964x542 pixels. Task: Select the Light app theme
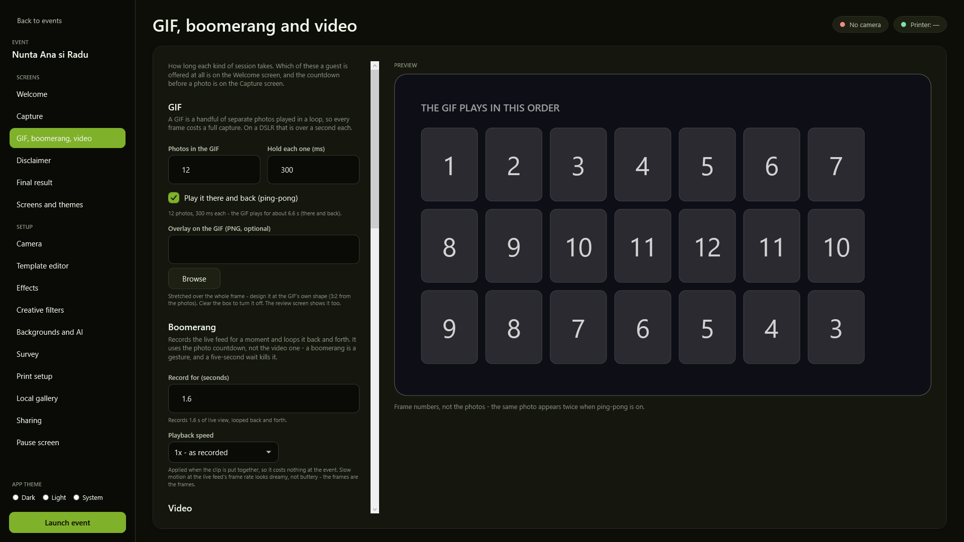(x=46, y=497)
